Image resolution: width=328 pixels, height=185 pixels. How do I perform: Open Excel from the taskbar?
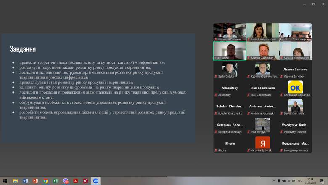tap(56, 181)
